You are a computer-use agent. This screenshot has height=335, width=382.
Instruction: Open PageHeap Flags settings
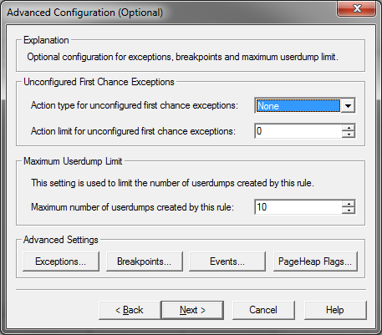(x=315, y=261)
